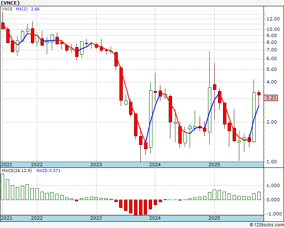
Task: Click the 2.00 price axis label
Action: click(272, 122)
